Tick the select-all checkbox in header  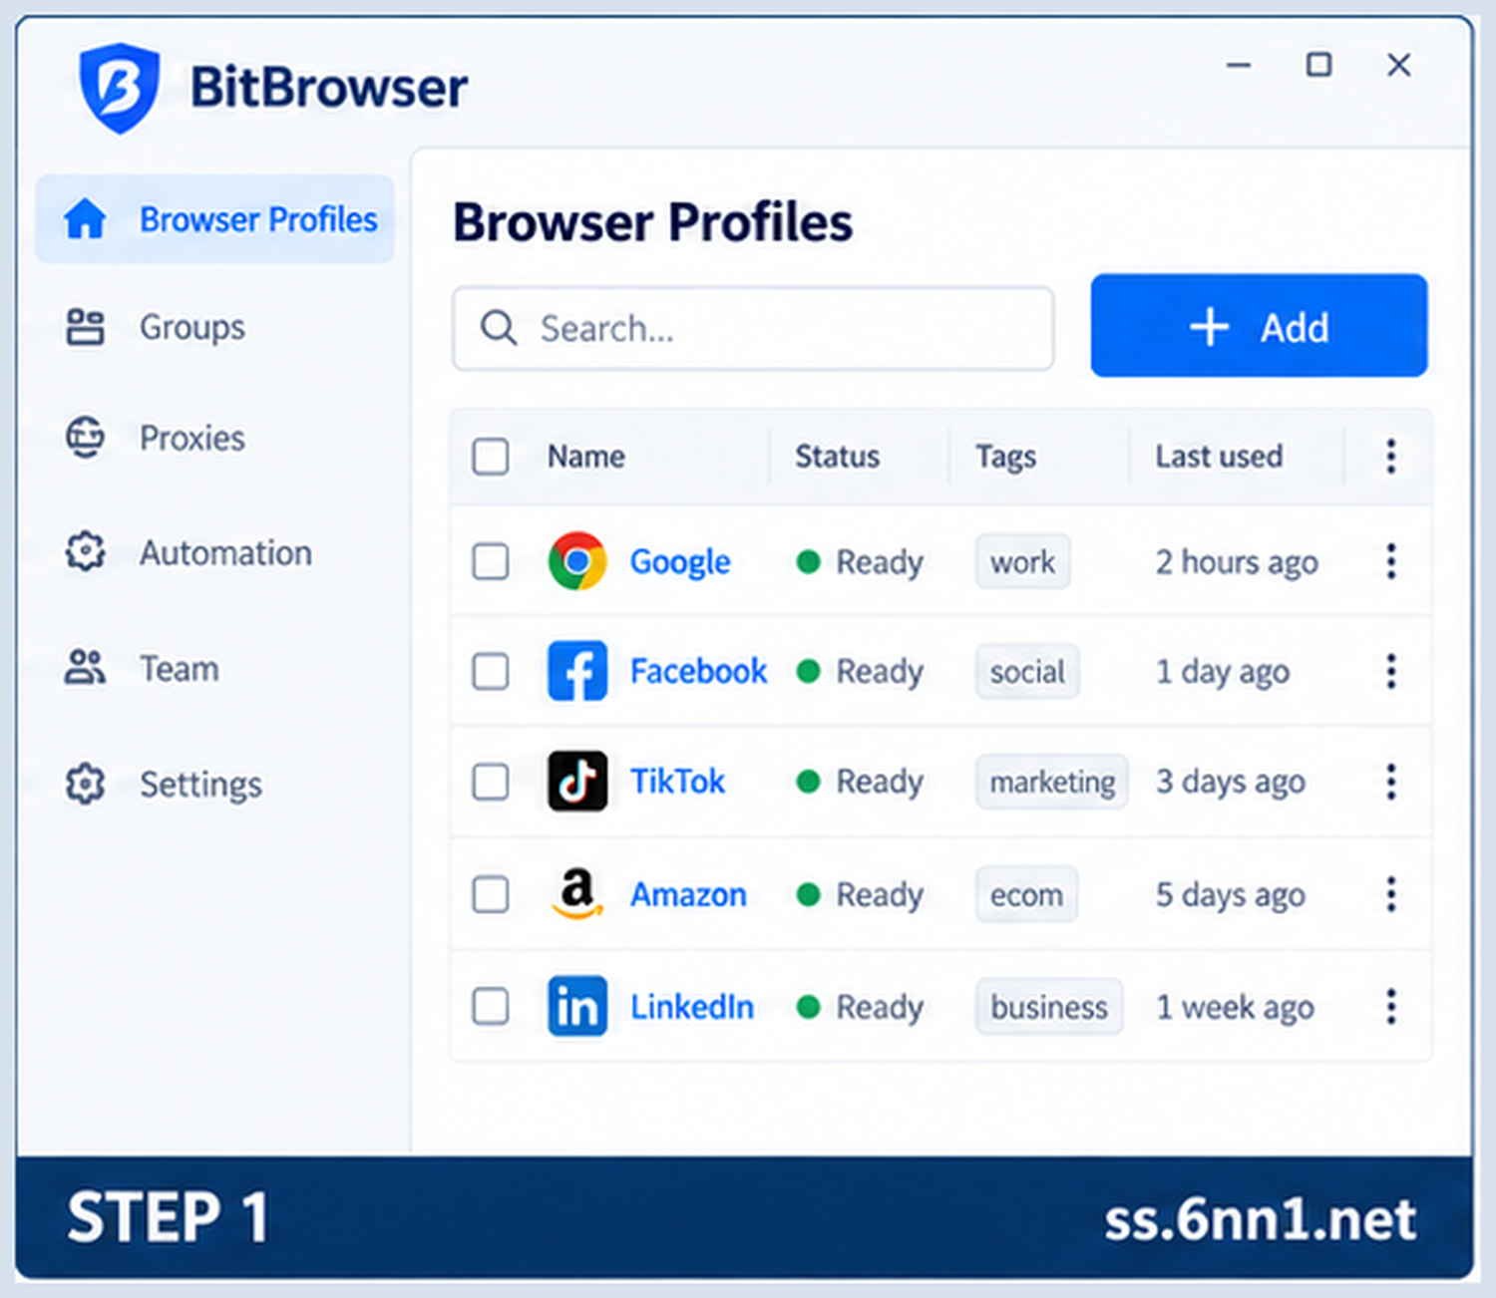(491, 457)
